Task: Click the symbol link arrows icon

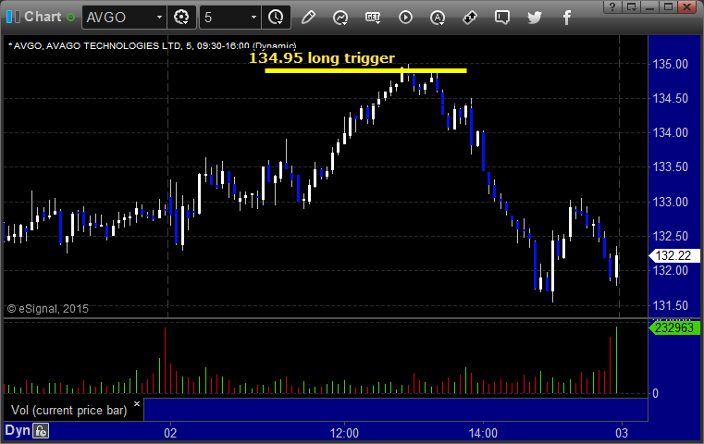Action: [x=470, y=18]
